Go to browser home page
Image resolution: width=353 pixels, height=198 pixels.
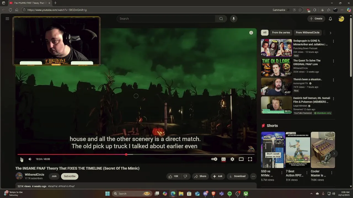tap(17, 10)
